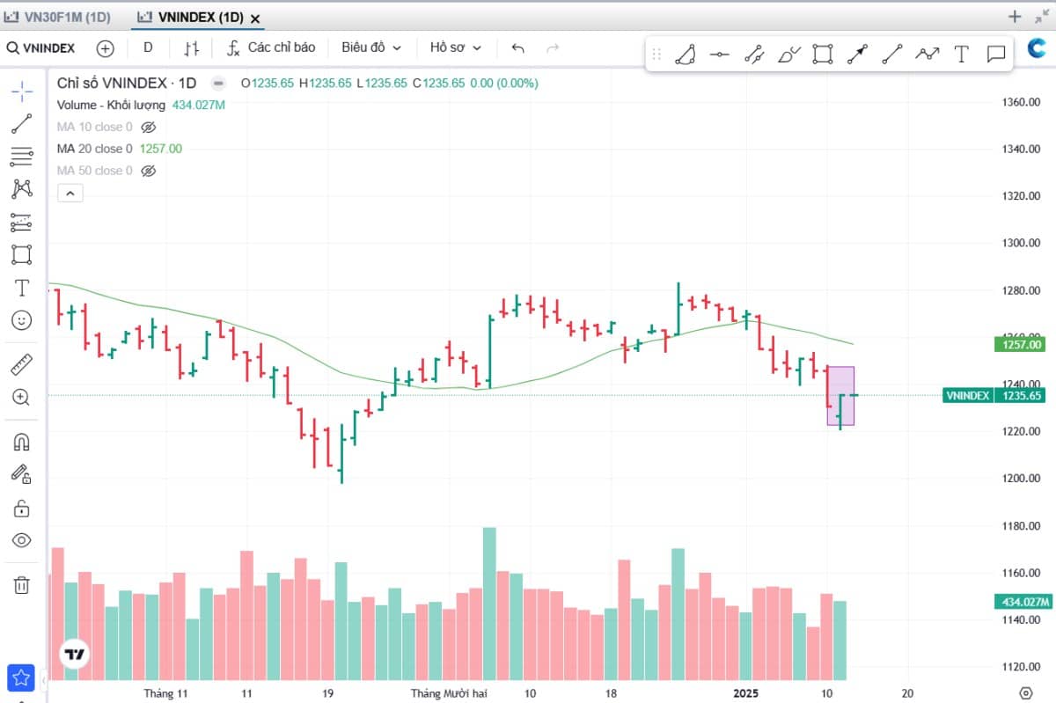Pick the curve drawing tool in floating toolbar
Viewport: 1056px width, 703px height.
point(686,55)
